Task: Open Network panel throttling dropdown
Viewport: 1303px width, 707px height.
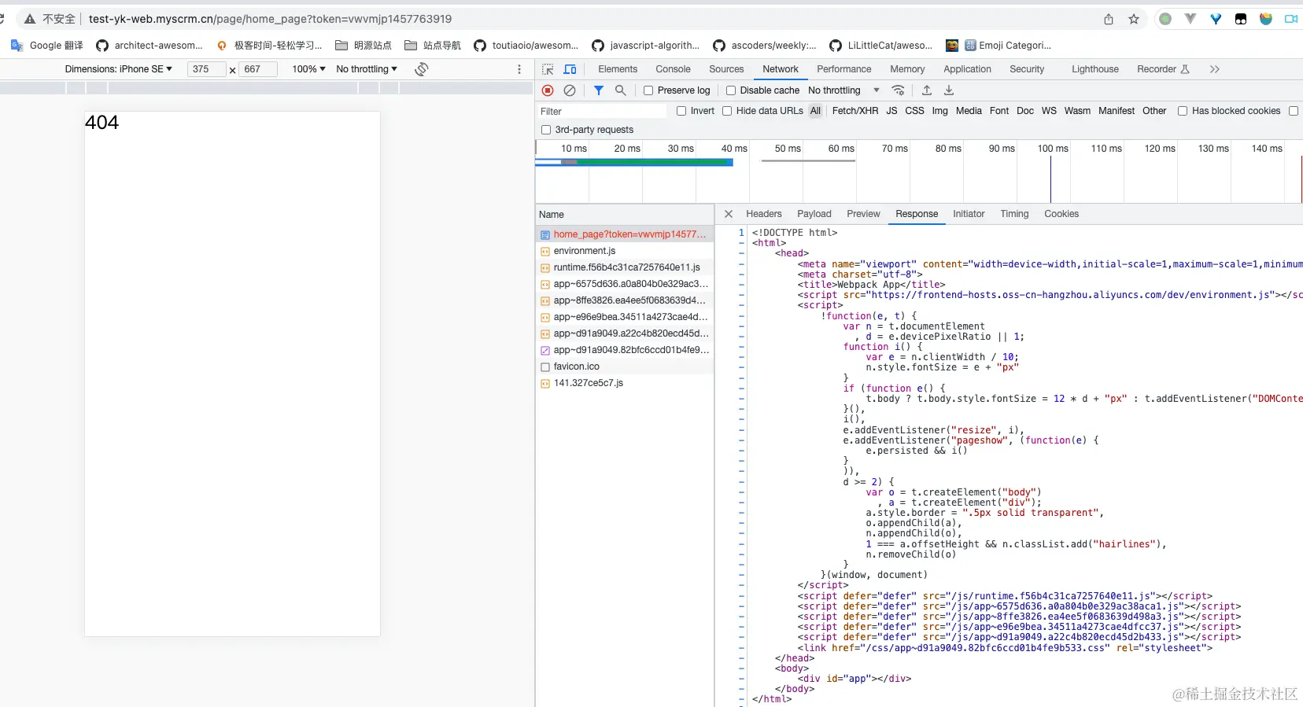Action: [843, 90]
